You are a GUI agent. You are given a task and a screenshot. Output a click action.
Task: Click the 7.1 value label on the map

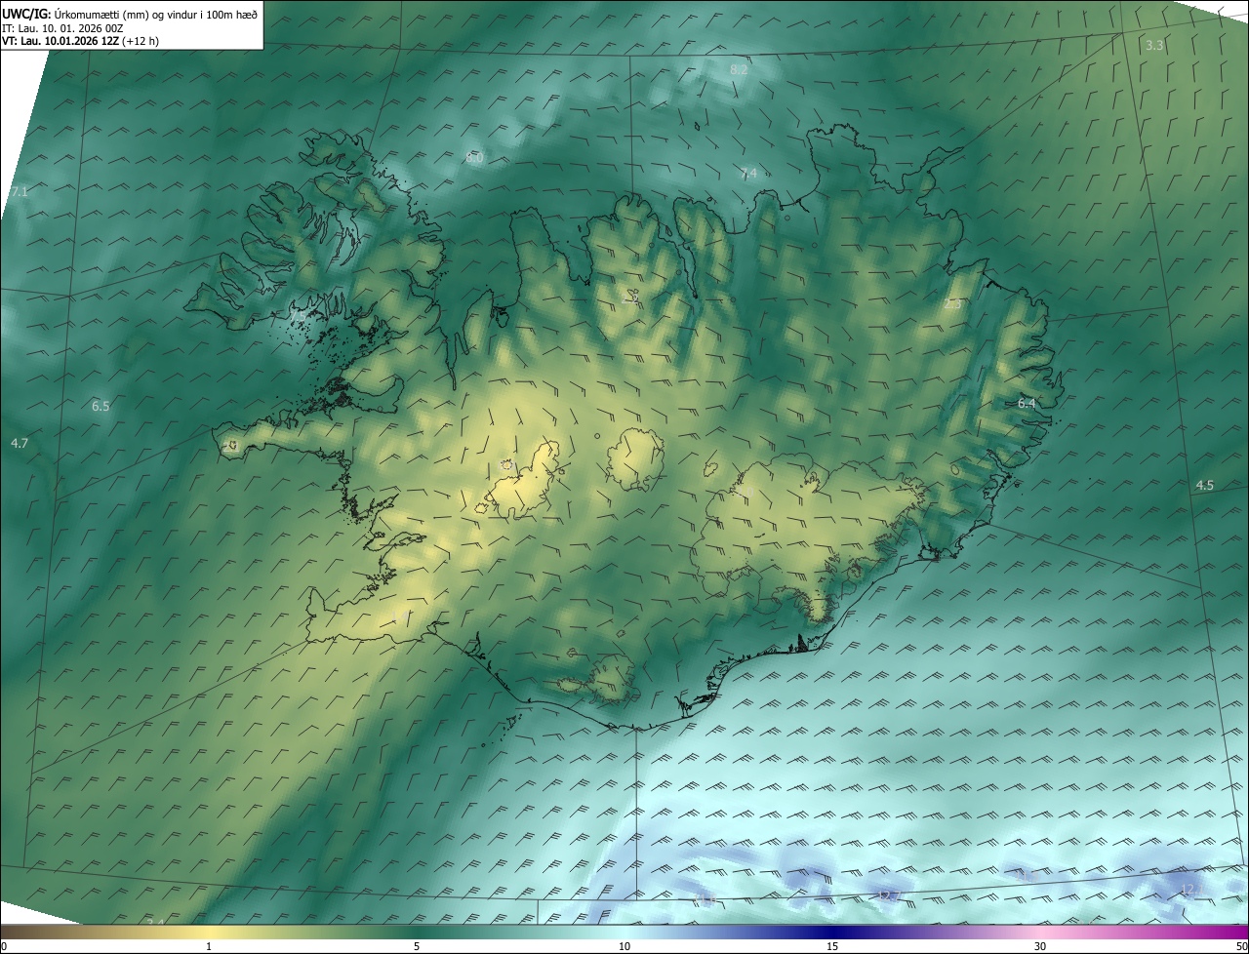(x=20, y=192)
